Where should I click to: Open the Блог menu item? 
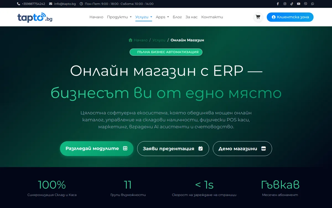[177, 17]
